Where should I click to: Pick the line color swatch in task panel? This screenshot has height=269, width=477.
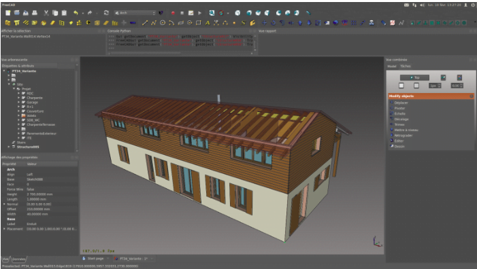pyautogui.click(x=401, y=86)
